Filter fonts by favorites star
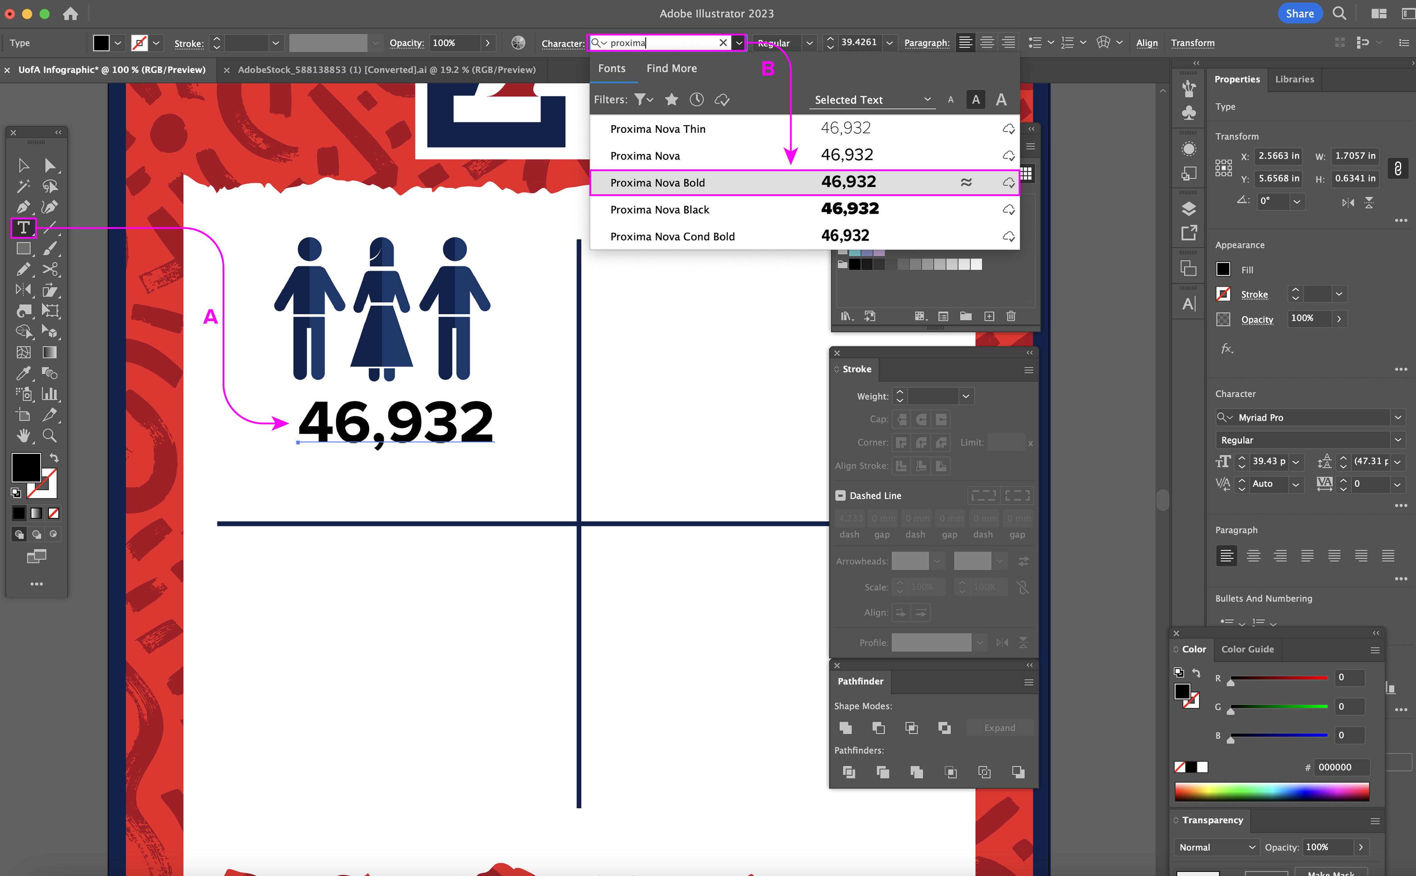 coord(672,100)
